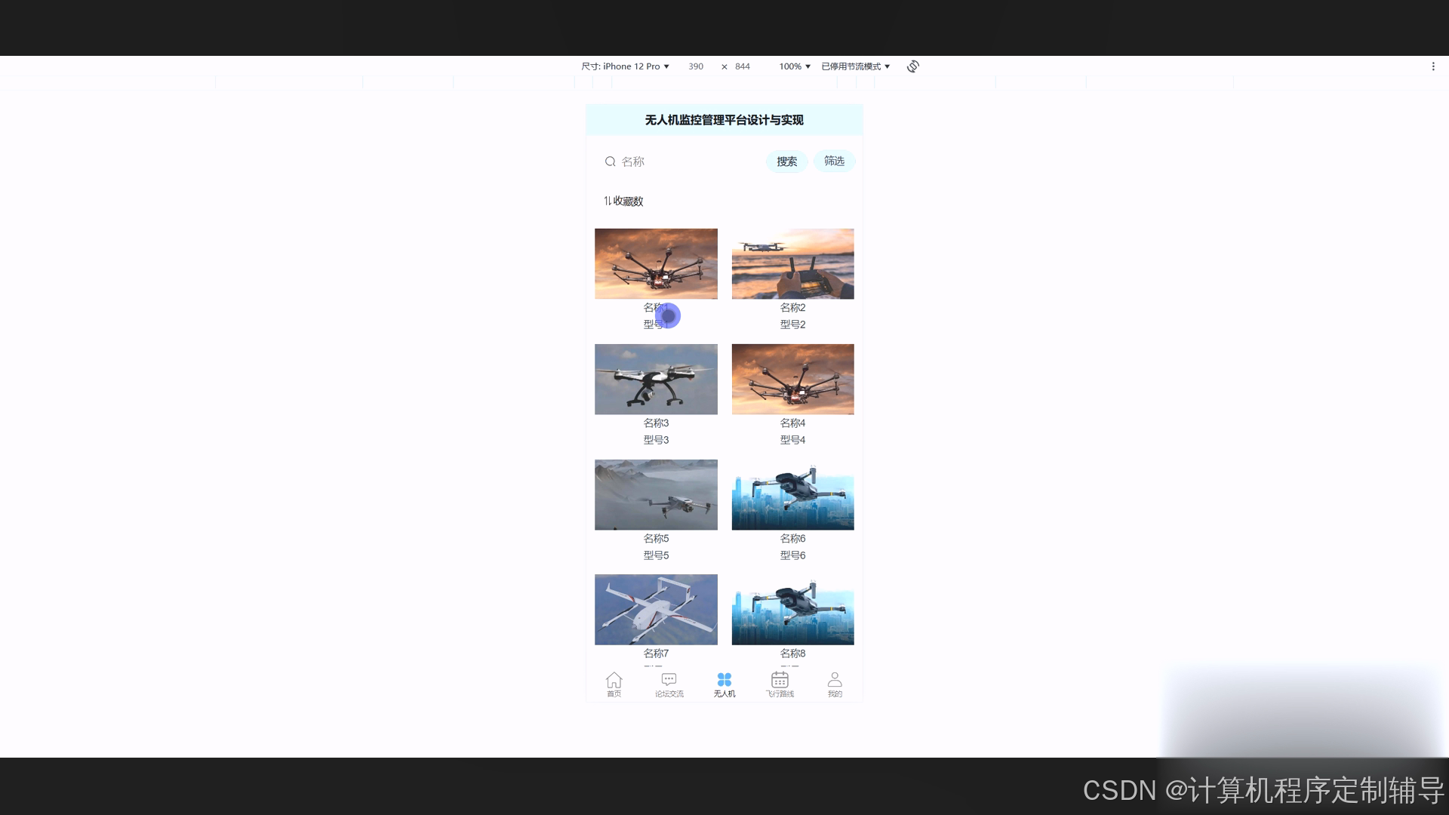Toggle sort order by 收藏数

[x=623, y=201]
